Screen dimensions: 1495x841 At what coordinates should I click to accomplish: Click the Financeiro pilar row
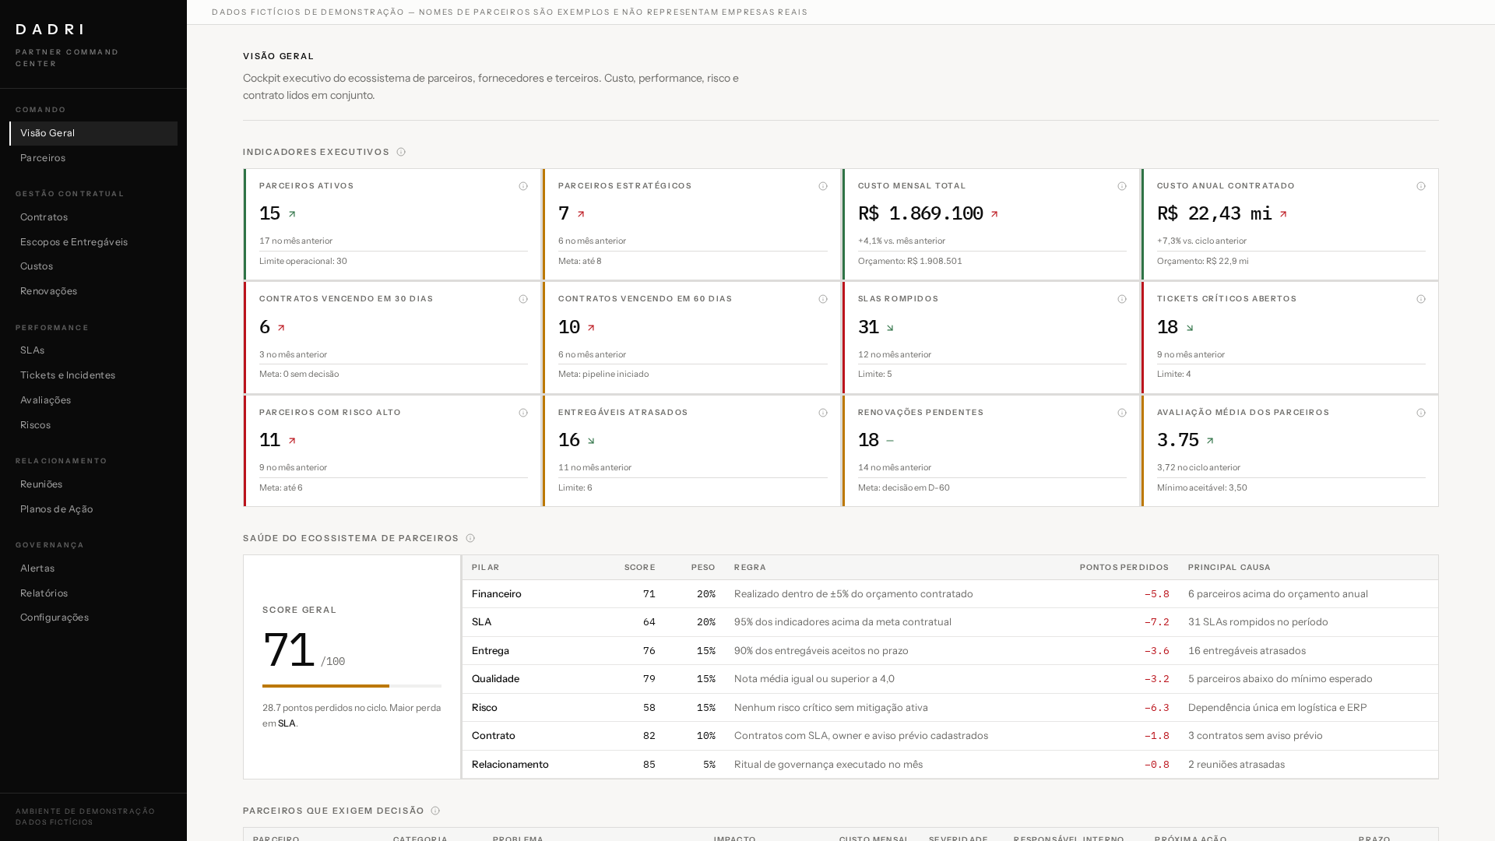(950, 594)
